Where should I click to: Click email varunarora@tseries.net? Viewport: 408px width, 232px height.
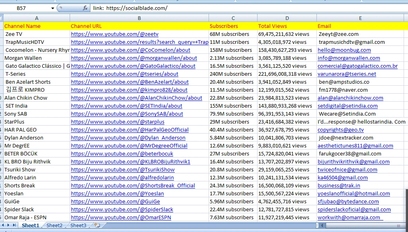(x=347, y=74)
